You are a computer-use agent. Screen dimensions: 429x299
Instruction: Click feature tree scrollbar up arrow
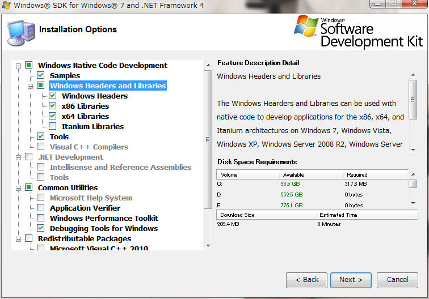(208, 65)
